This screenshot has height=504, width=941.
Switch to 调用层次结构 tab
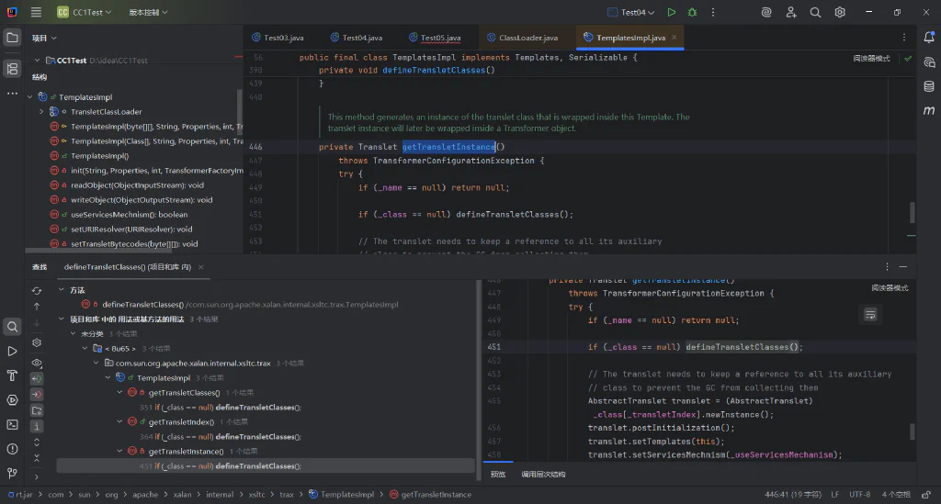click(x=543, y=474)
